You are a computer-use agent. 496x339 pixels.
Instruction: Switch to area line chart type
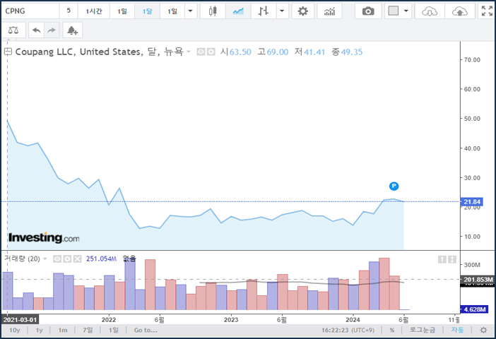coord(238,11)
